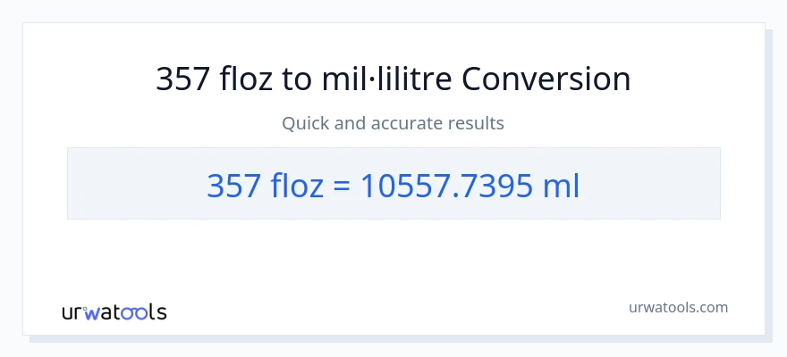The width and height of the screenshot is (787, 357).
Task: Click the blue conversion result text
Action: [x=393, y=185]
